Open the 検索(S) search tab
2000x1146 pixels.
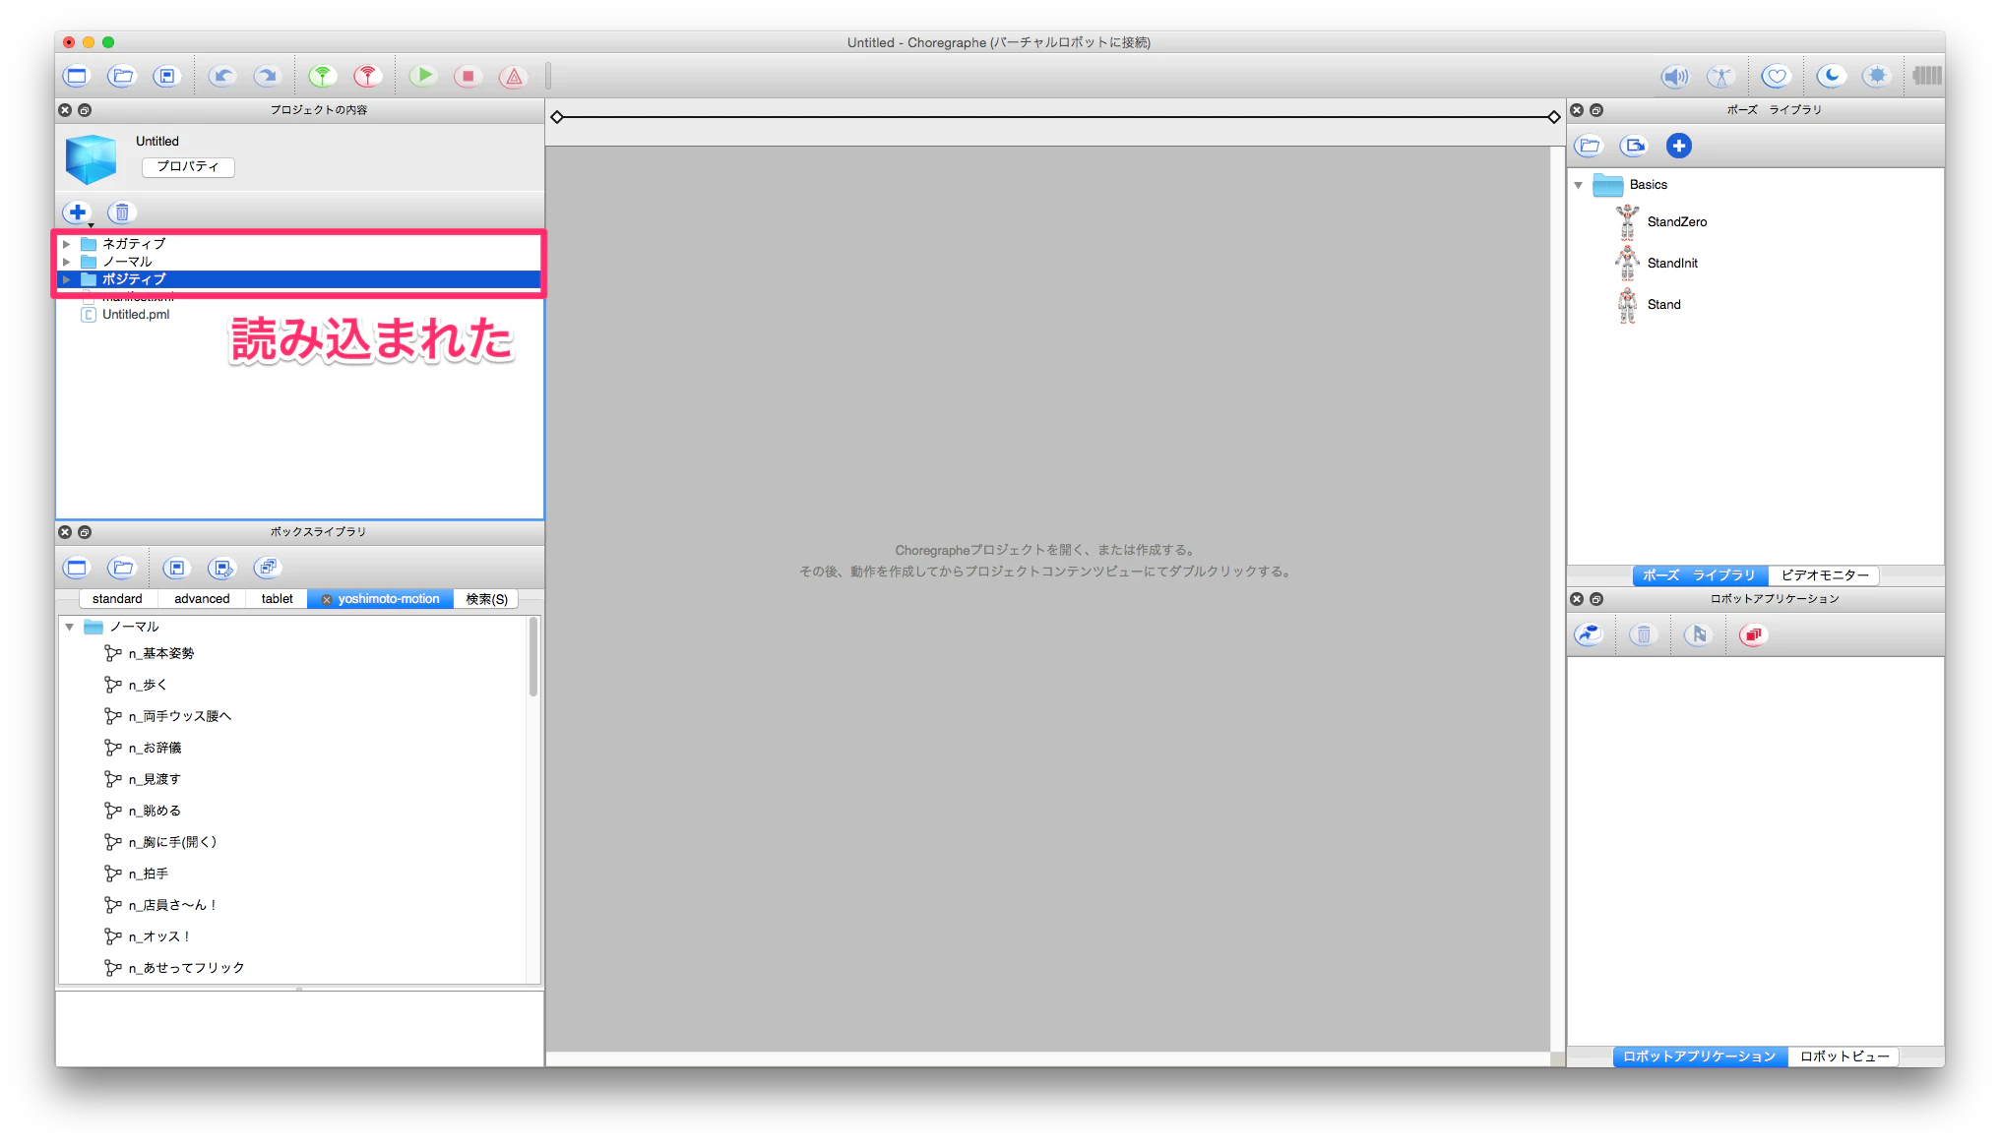[486, 599]
